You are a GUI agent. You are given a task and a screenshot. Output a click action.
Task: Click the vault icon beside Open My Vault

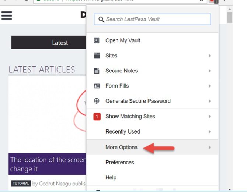pyautogui.click(x=97, y=40)
